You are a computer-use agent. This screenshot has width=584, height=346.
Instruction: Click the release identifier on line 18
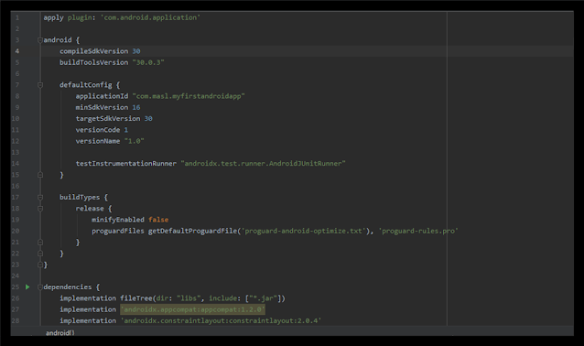pos(90,209)
